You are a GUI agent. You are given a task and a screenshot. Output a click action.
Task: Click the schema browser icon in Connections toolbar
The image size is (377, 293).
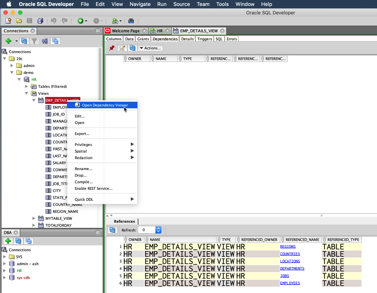pyautogui.click(x=45, y=41)
